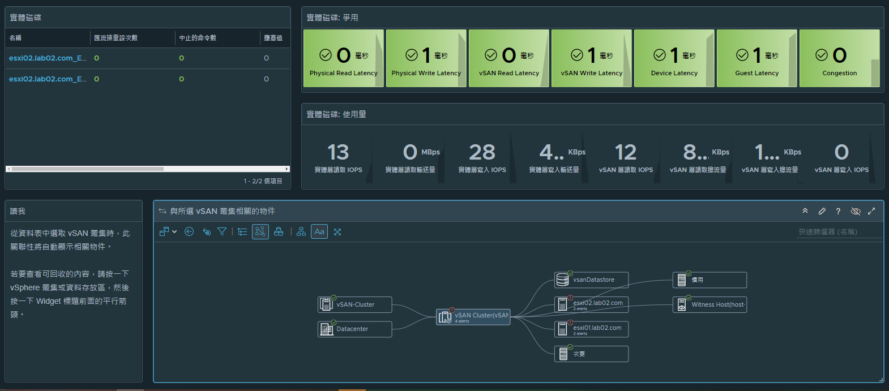
Task: Click the back arrow in relationship toolbar
Action: [x=189, y=231]
